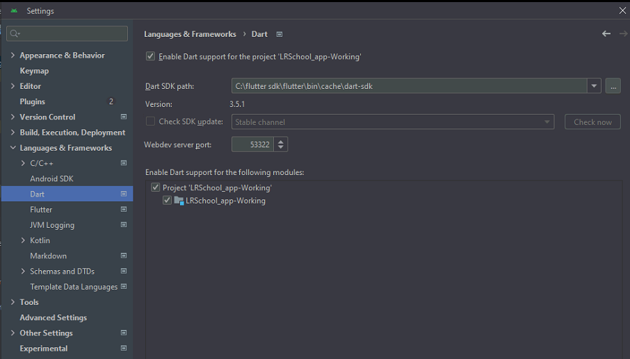The height and width of the screenshot is (359, 630).
Task: Click the project-scope icon next to Flutter
Action: [124, 209]
